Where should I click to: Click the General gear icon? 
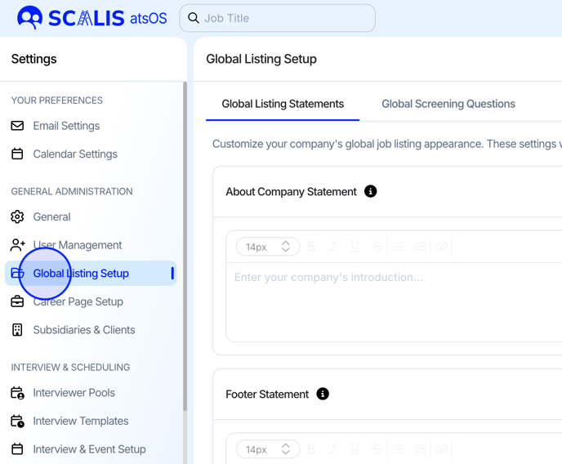(17, 216)
